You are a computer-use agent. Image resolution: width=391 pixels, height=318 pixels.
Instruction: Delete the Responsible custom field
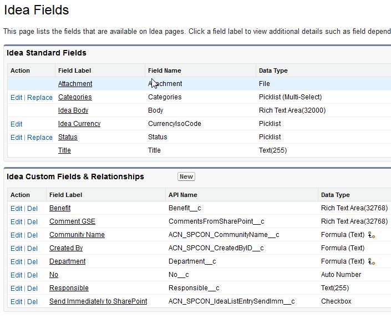pyautogui.click(x=33, y=289)
